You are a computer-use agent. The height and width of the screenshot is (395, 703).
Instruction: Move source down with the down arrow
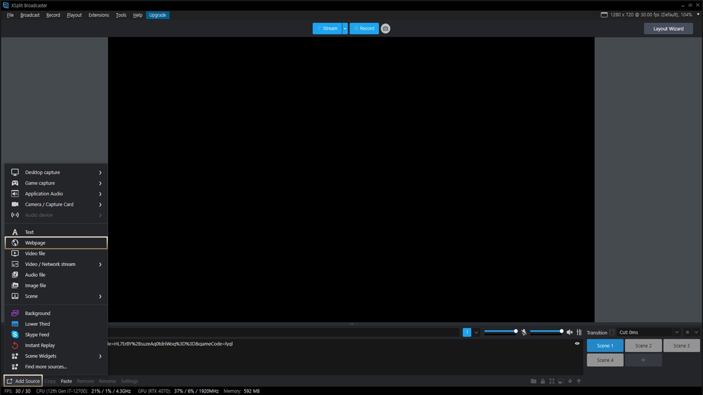570,381
